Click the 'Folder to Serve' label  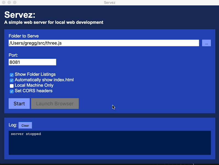point(24,36)
